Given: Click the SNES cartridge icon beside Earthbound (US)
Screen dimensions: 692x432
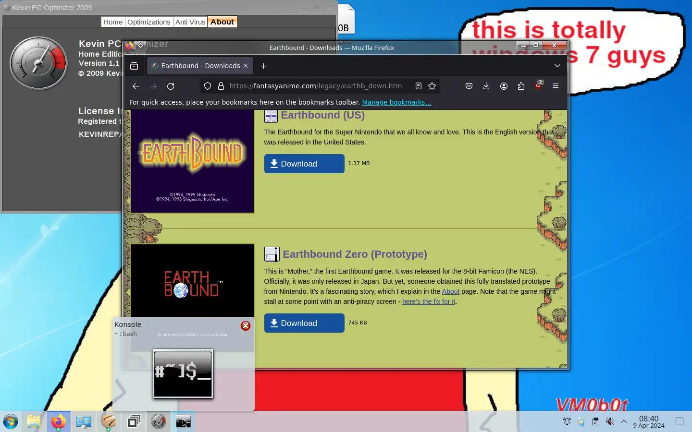Looking at the screenshot, I should (271, 116).
